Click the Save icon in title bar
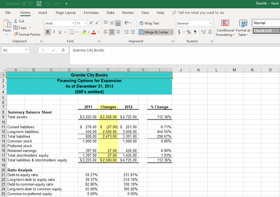280x197 pixels. point(39,4)
